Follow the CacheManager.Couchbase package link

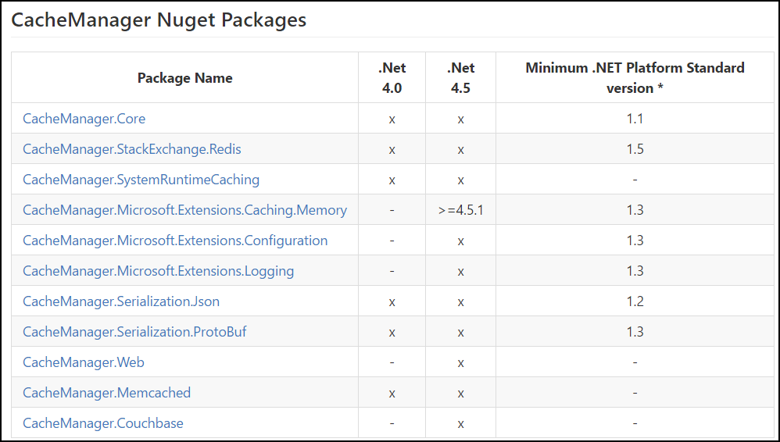point(103,423)
